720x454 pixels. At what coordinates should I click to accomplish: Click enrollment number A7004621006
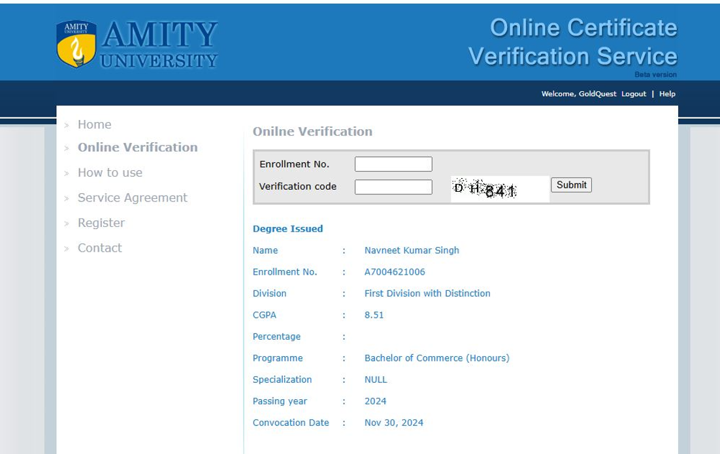point(395,272)
